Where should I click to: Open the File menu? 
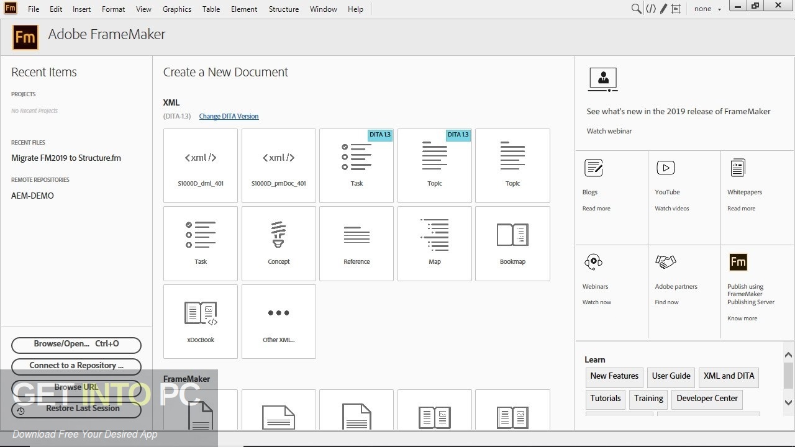point(34,9)
